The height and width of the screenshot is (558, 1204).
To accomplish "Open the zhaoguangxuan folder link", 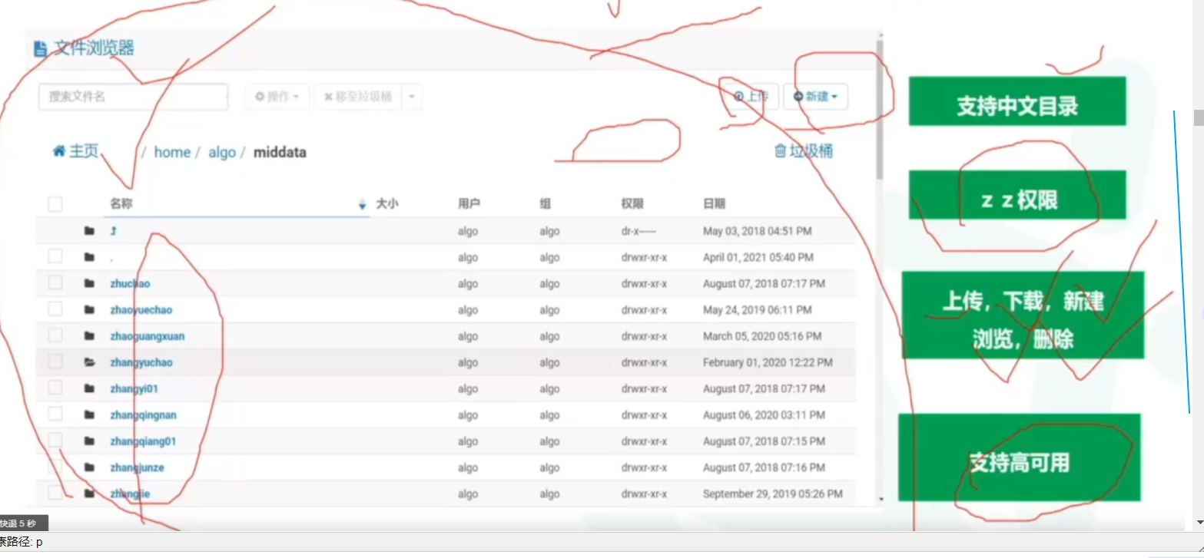I will (x=148, y=336).
